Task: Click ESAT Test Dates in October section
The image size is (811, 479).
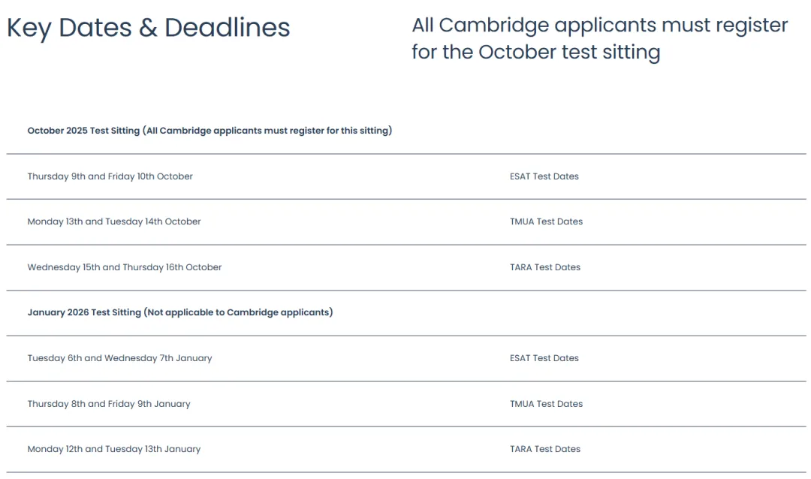Action: [x=544, y=176]
